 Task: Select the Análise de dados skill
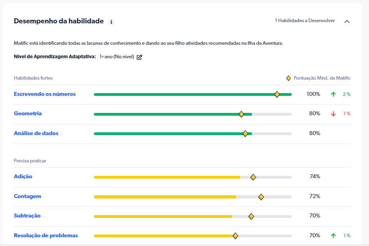click(x=36, y=133)
